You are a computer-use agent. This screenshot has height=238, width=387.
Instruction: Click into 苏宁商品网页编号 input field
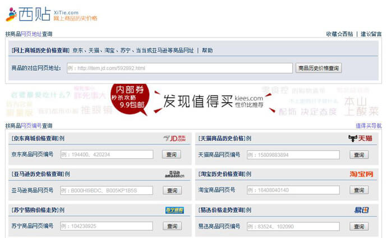(107, 226)
